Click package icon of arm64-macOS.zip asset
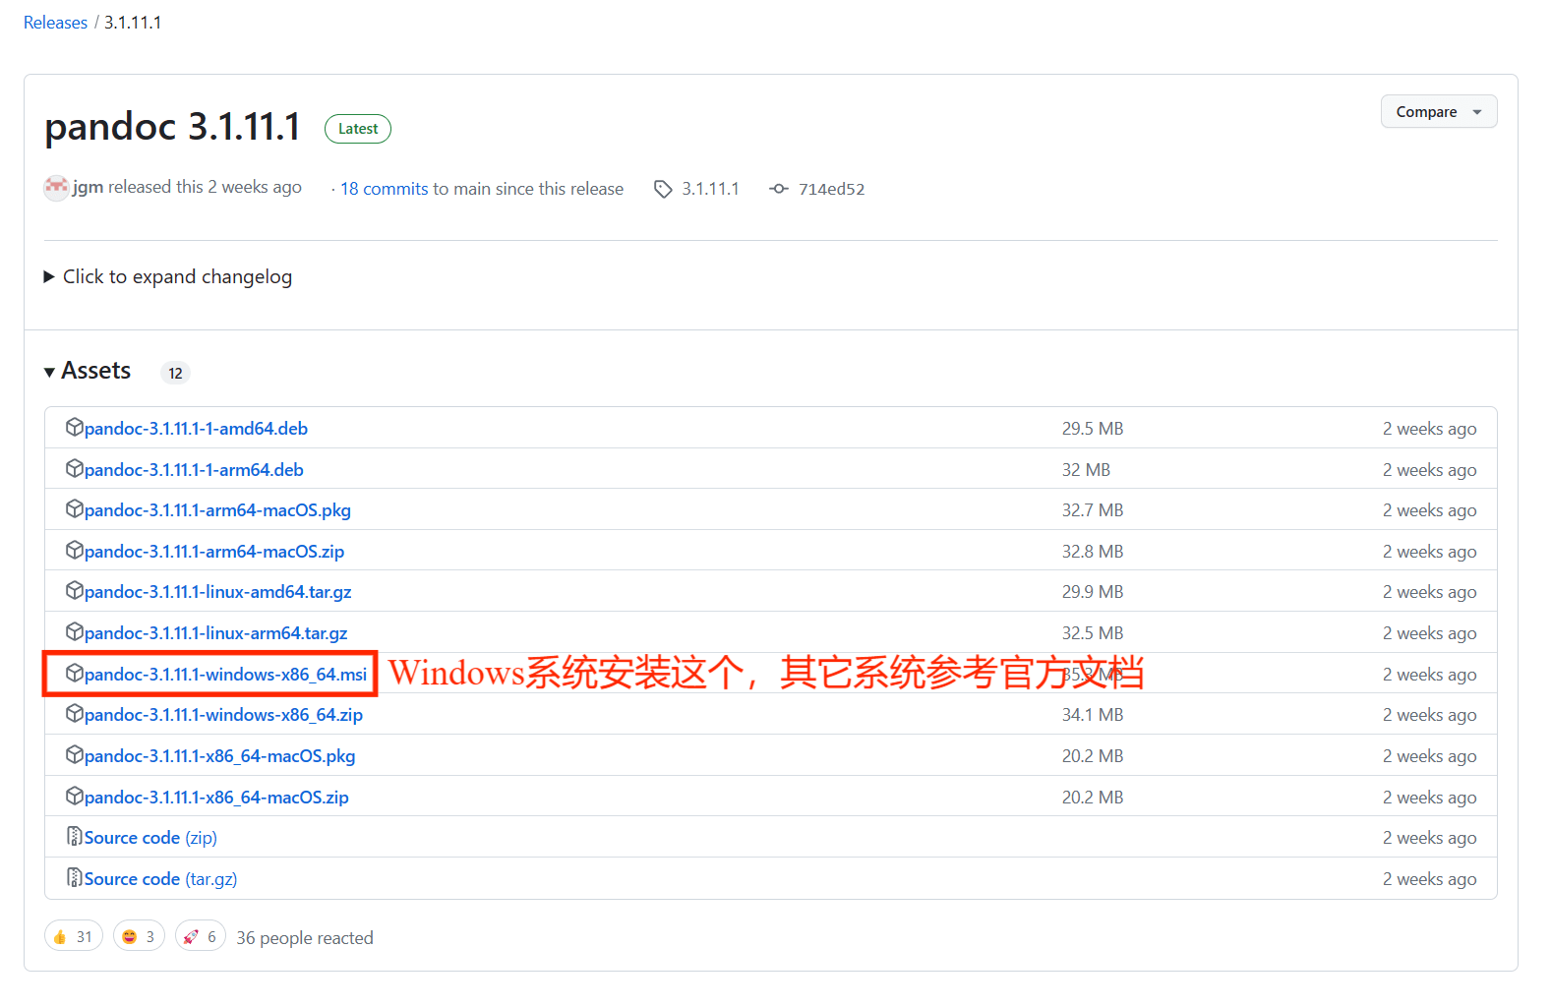The image size is (1551, 1007). [75, 550]
